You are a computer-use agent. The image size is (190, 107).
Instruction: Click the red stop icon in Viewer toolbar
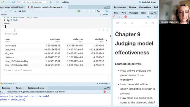pyautogui.click(x=126, y=17)
